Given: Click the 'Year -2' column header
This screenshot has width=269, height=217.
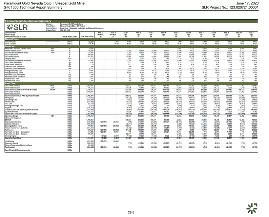Looking at the screenshot, I should point(101,33).
